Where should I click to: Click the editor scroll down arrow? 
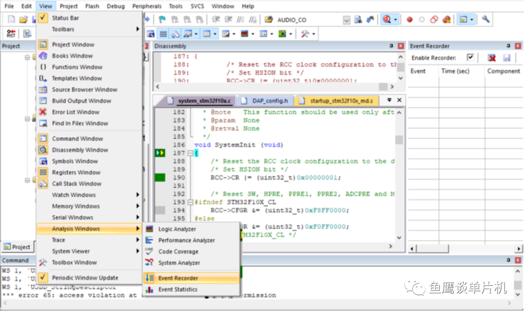[399, 238]
